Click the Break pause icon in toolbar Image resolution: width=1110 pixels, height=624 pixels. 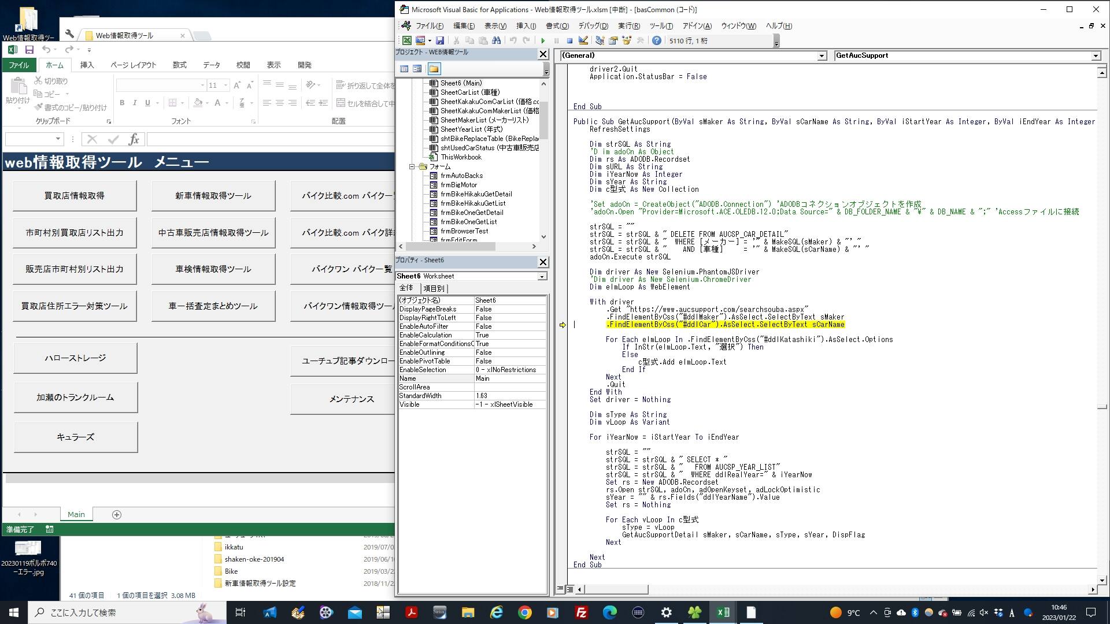click(x=556, y=40)
